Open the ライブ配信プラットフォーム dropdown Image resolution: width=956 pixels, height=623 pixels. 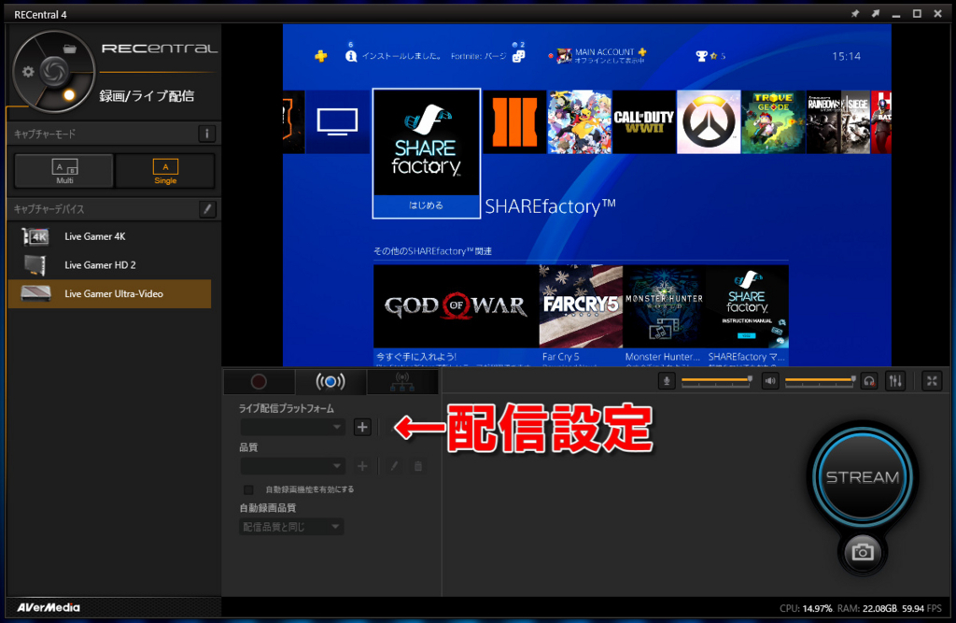pos(292,427)
